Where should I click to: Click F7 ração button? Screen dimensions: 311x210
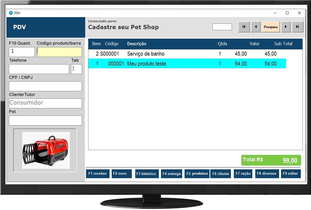click(243, 174)
